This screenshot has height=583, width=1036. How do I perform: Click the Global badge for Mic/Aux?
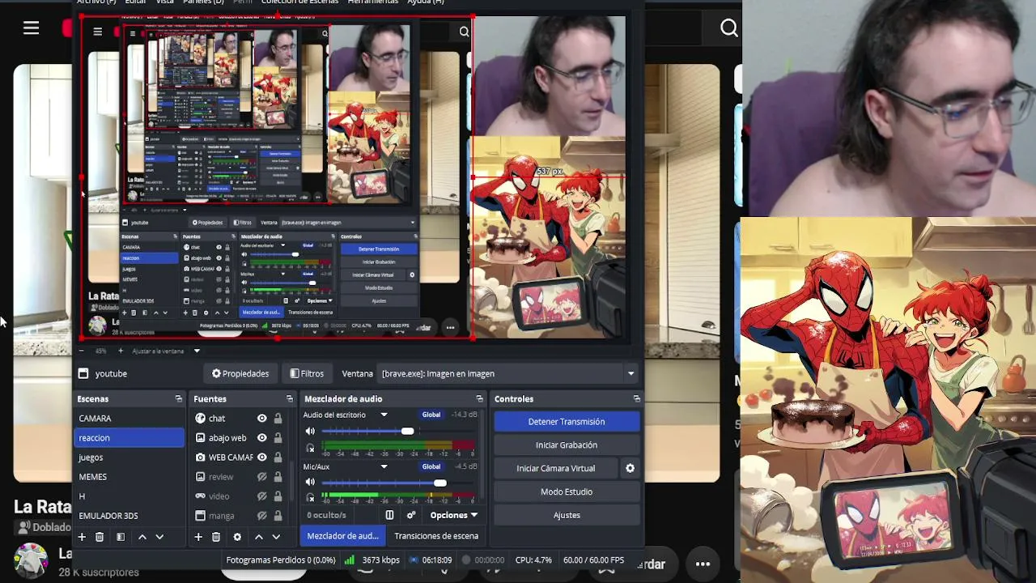click(x=431, y=466)
